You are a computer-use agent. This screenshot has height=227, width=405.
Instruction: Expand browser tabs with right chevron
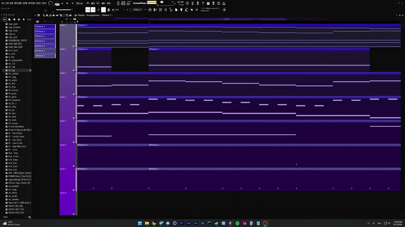[30, 19]
